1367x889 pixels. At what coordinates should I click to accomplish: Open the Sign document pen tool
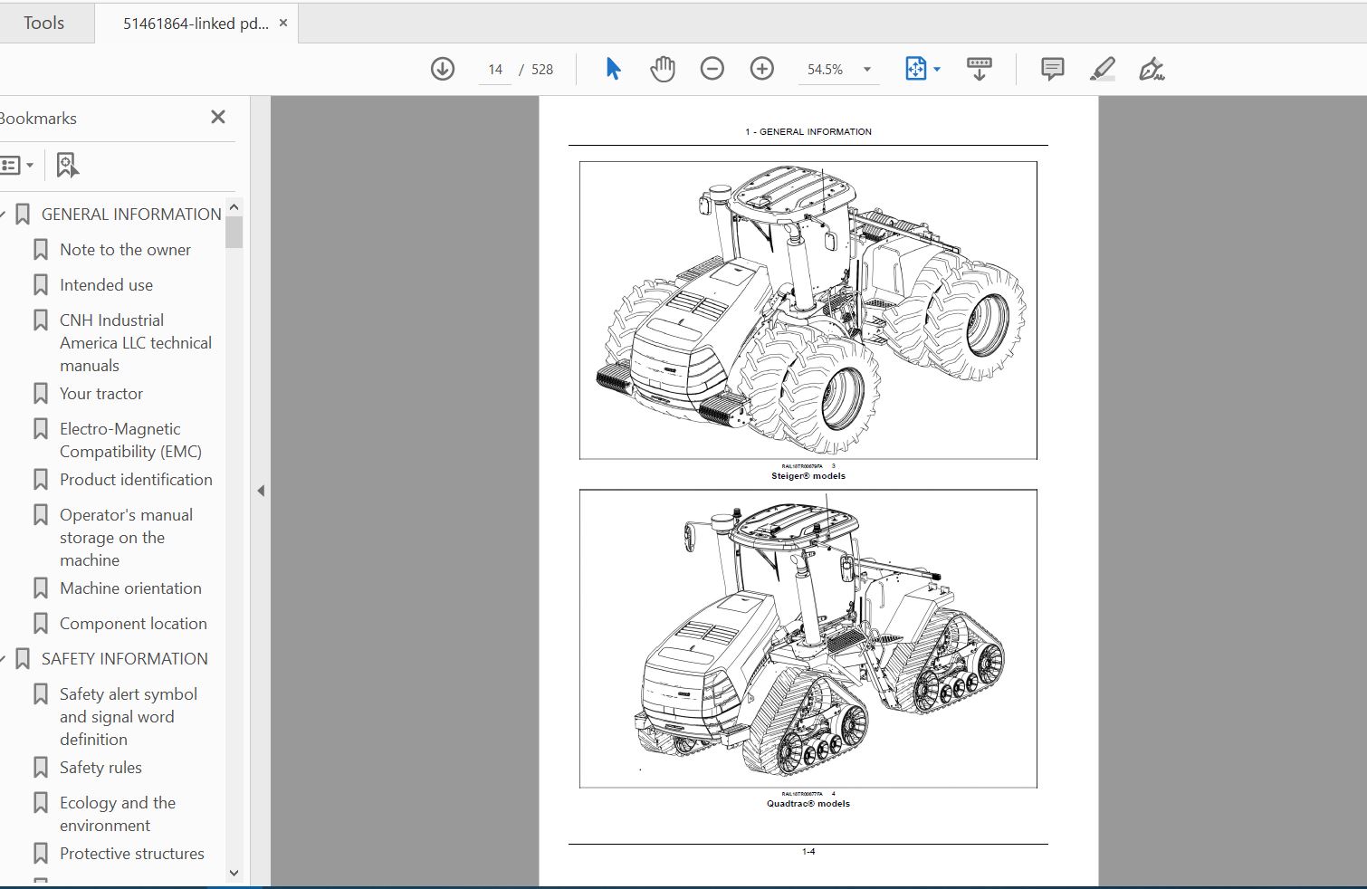coord(1152,69)
